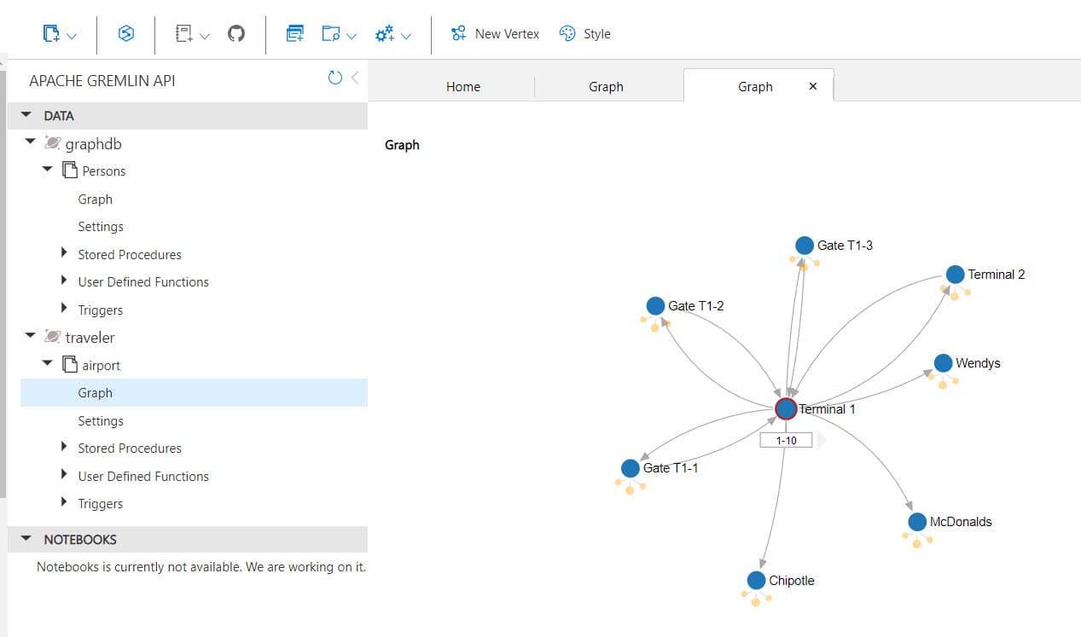Open the first Graph tab
Image resolution: width=1081 pixels, height=637 pixels.
point(606,86)
